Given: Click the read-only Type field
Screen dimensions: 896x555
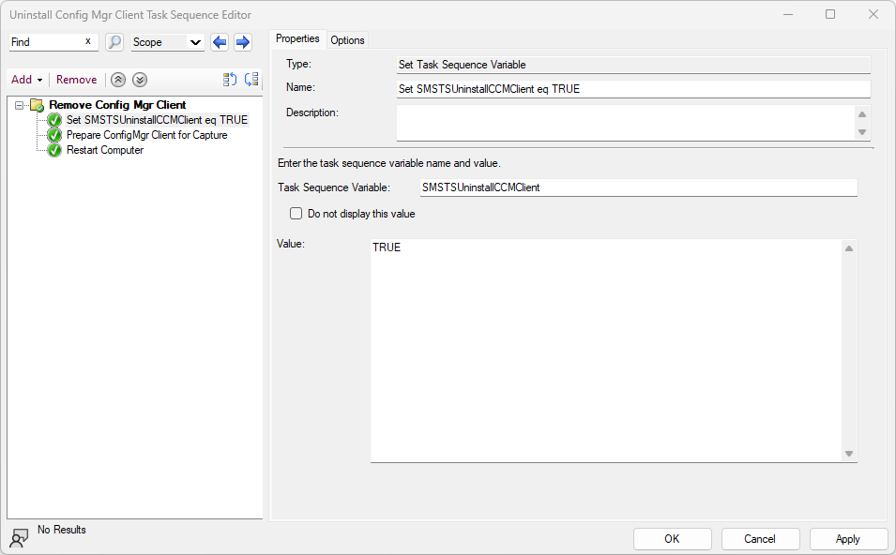Looking at the screenshot, I should 633,65.
